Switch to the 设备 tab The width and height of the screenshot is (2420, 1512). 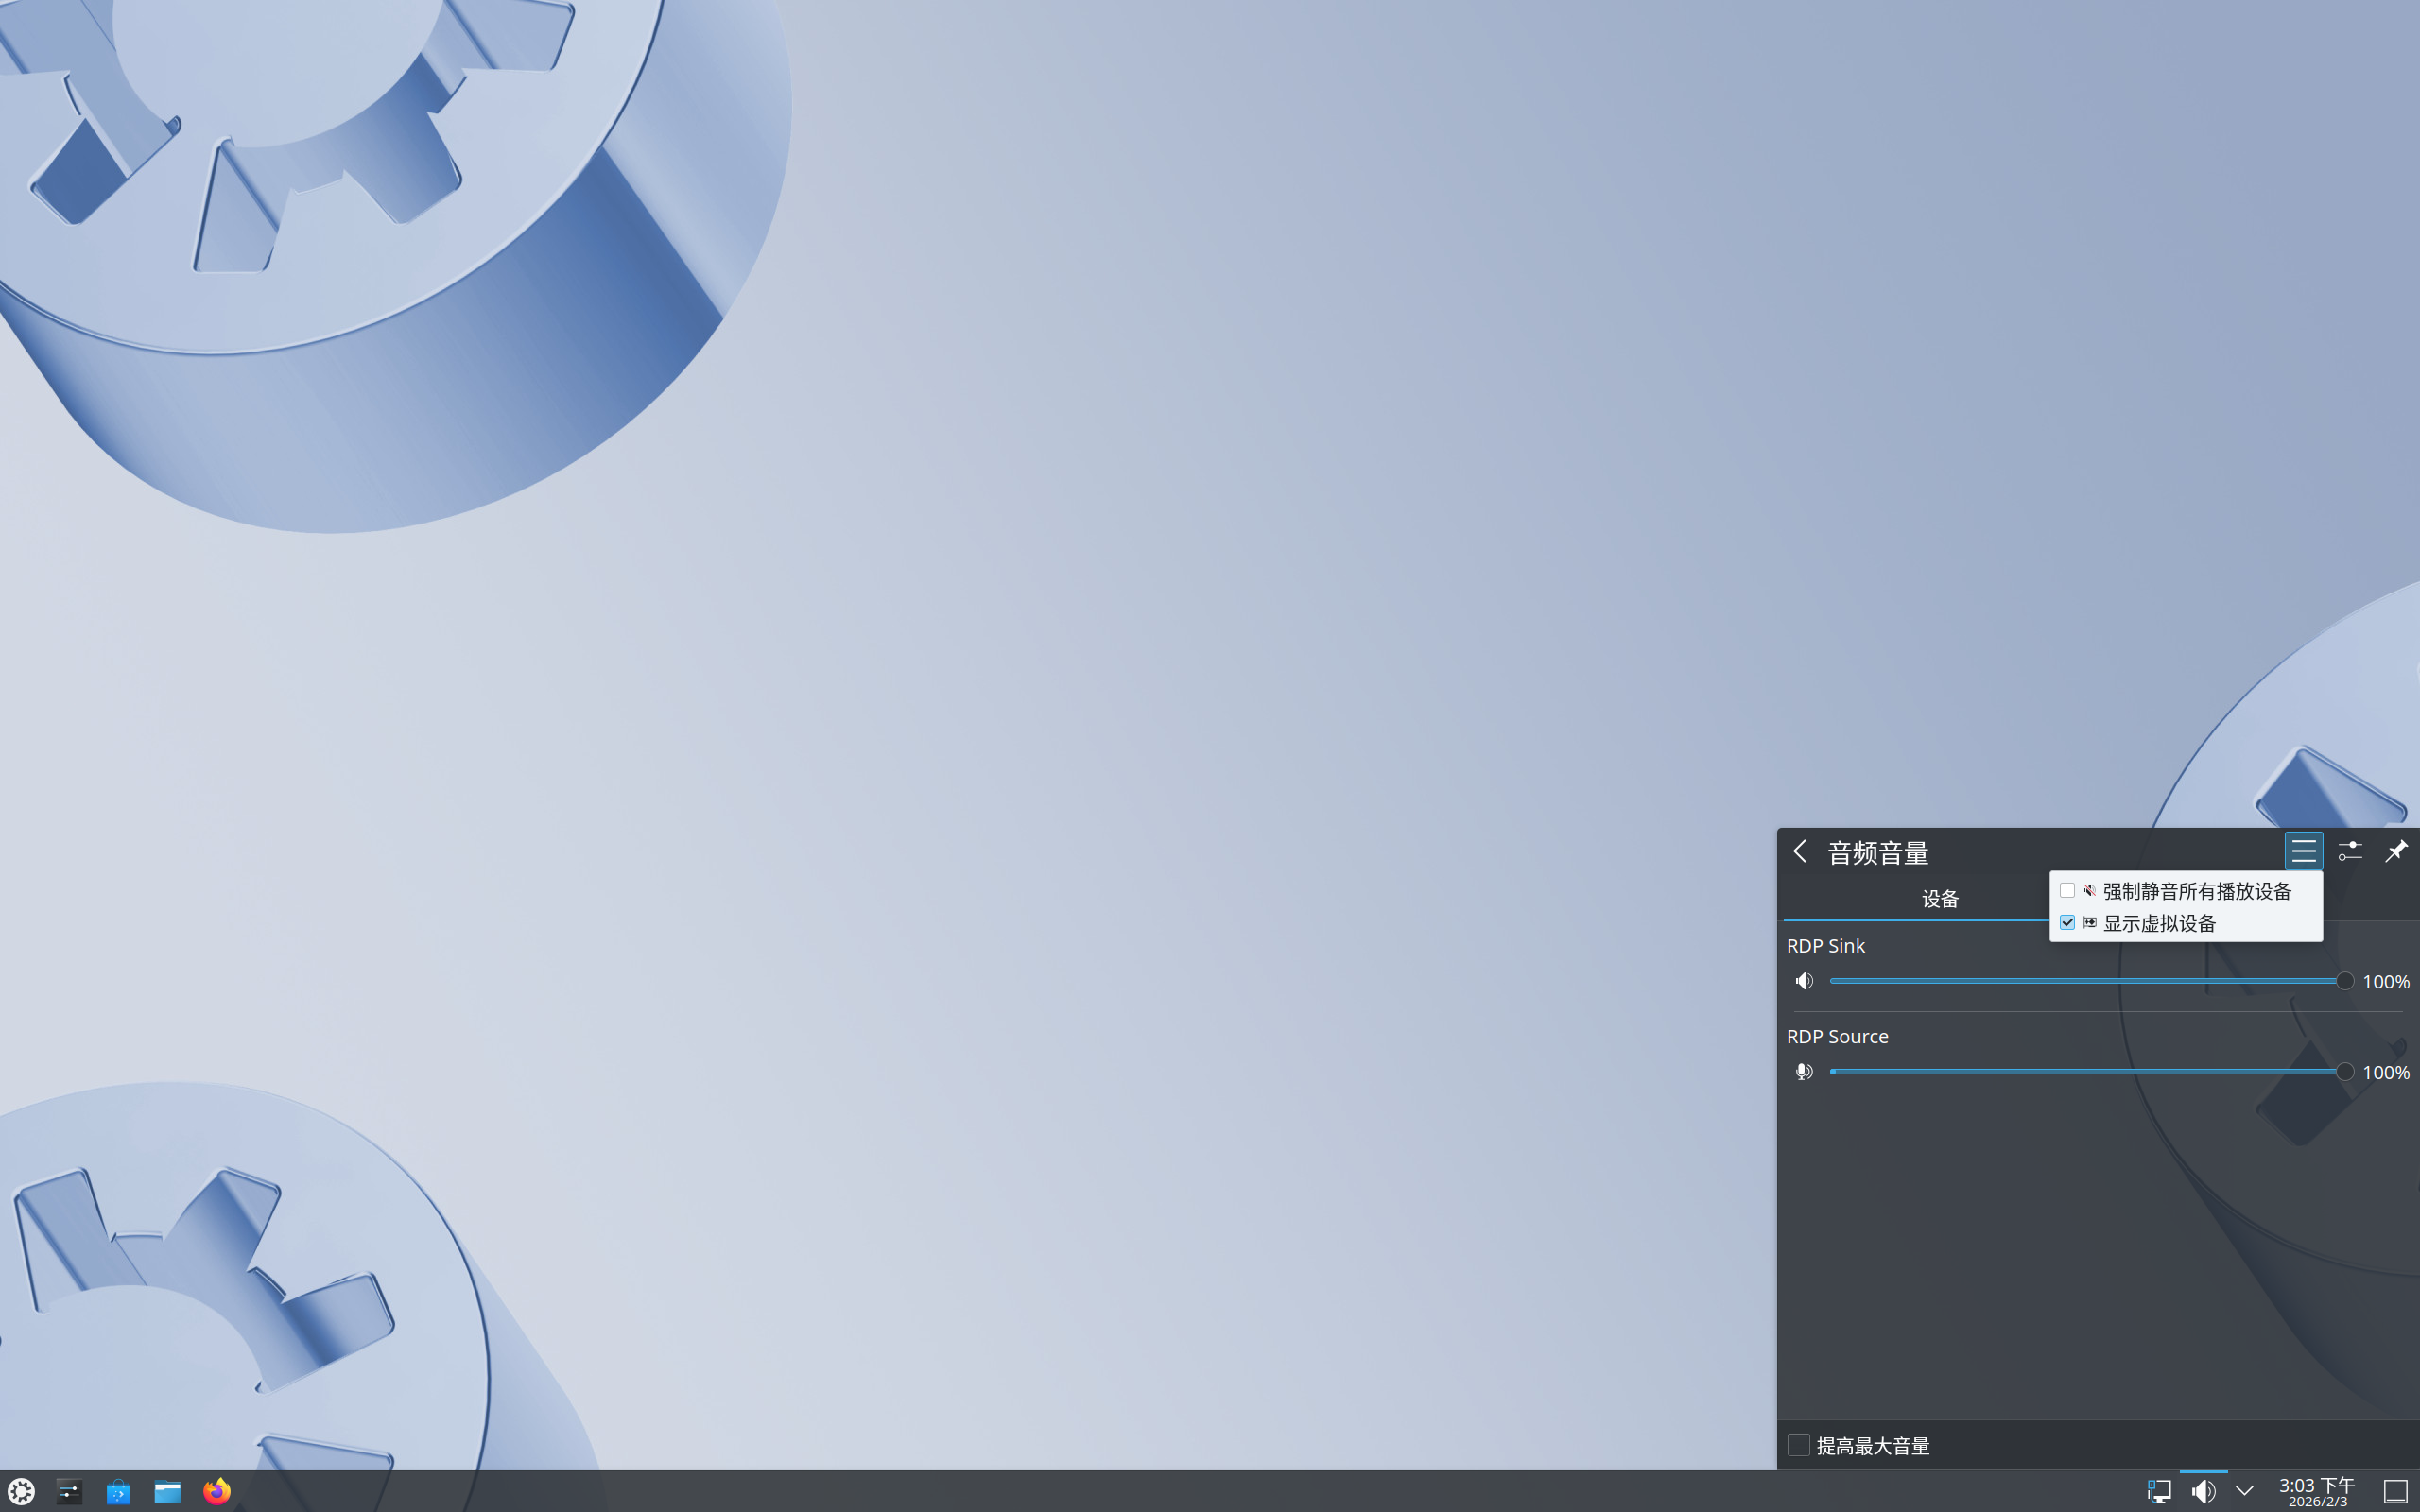click(x=1939, y=898)
